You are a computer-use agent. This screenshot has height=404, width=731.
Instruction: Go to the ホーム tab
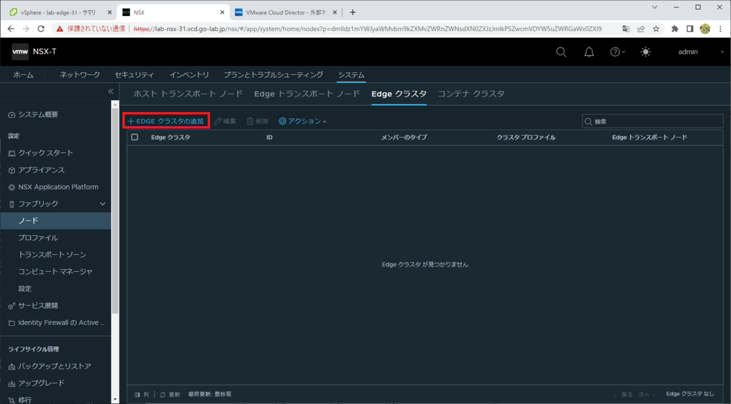coord(23,75)
